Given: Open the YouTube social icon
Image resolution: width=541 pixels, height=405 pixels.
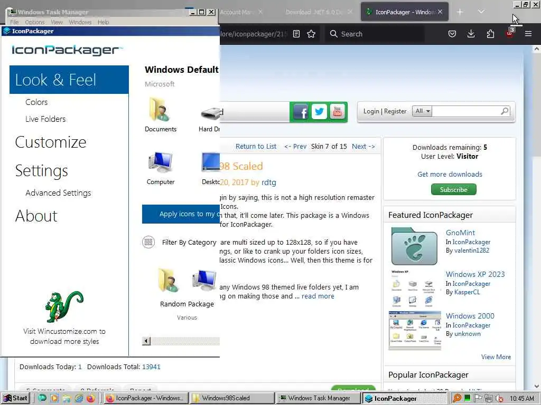Looking at the screenshot, I should (338, 112).
